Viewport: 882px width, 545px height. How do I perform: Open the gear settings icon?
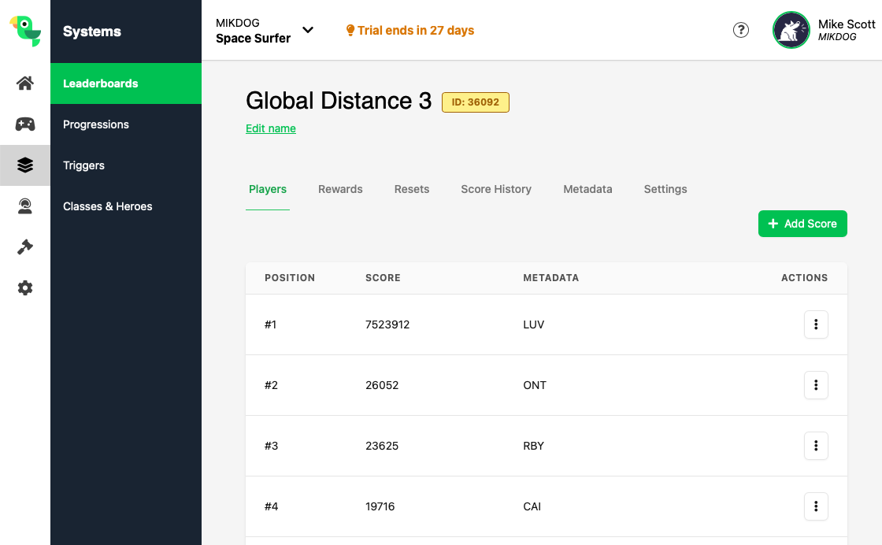coord(24,288)
